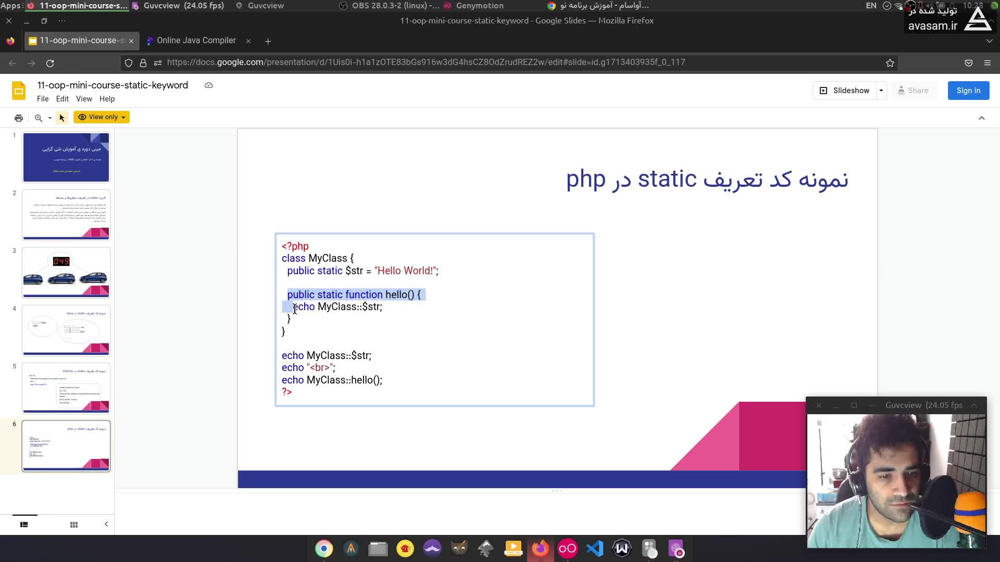
Task: Open the File menu
Action: click(x=43, y=99)
